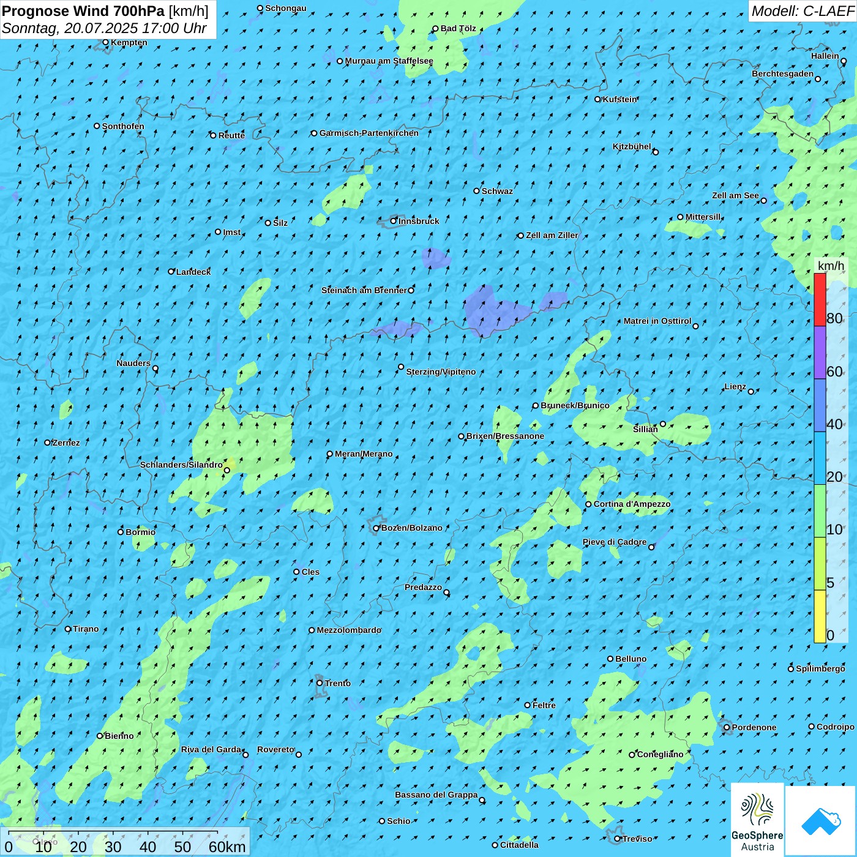Click the 'Landeck' label
The width and height of the screenshot is (857, 857).
193,272
